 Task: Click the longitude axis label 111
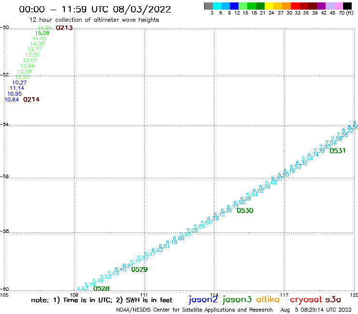[144, 295]
